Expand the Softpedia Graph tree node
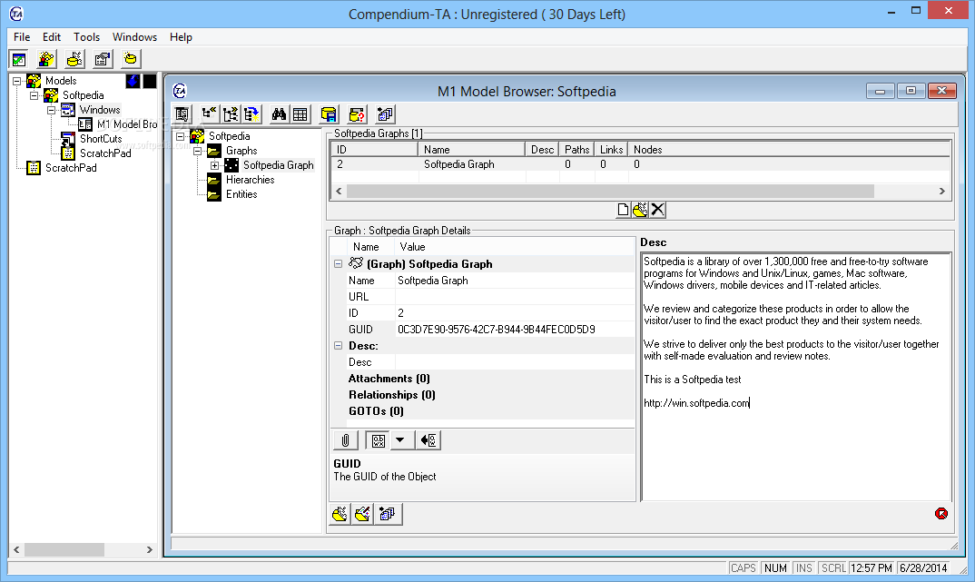Viewport: 975px width, 582px height. [214, 165]
